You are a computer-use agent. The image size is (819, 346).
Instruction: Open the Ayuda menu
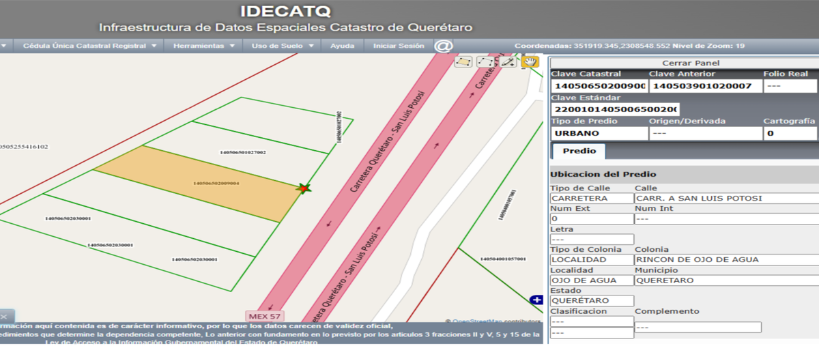tap(342, 46)
